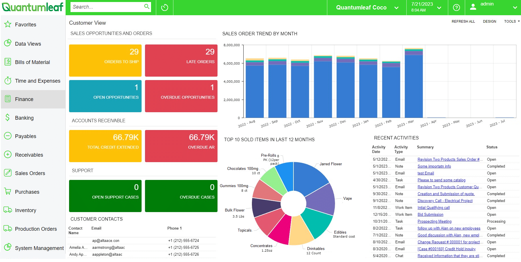Click the 2022 - Aug bar in chart
The height and width of the screenshot is (262, 521).
click(255, 88)
